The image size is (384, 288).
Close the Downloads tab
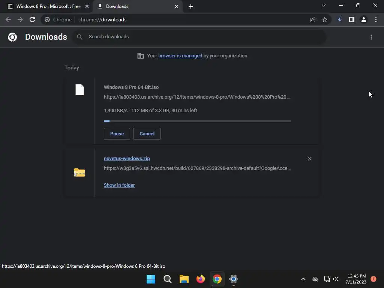click(177, 6)
